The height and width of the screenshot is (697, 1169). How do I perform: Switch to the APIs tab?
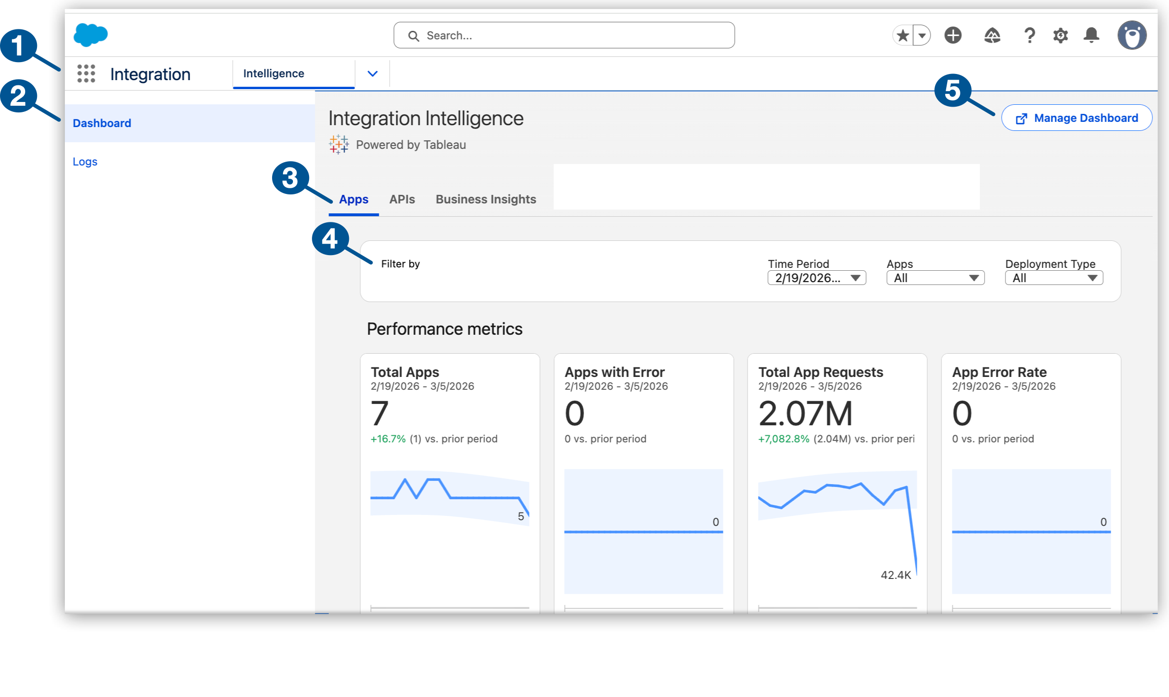(402, 200)
